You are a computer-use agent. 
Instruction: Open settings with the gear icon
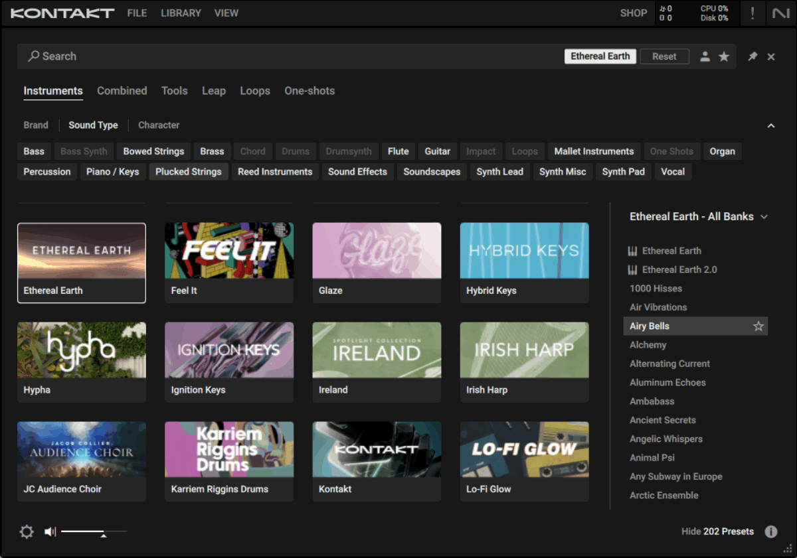click(27, 531)
